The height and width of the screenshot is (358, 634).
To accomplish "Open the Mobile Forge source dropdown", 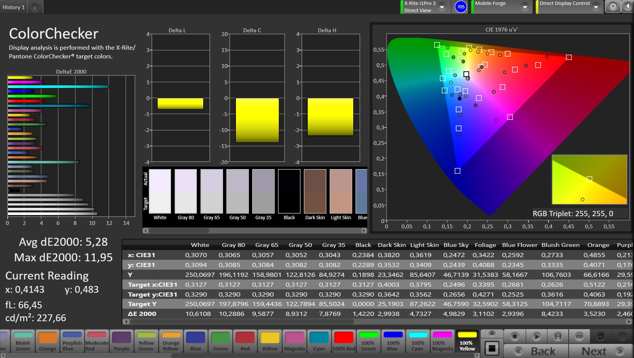I will coord(525,7).
